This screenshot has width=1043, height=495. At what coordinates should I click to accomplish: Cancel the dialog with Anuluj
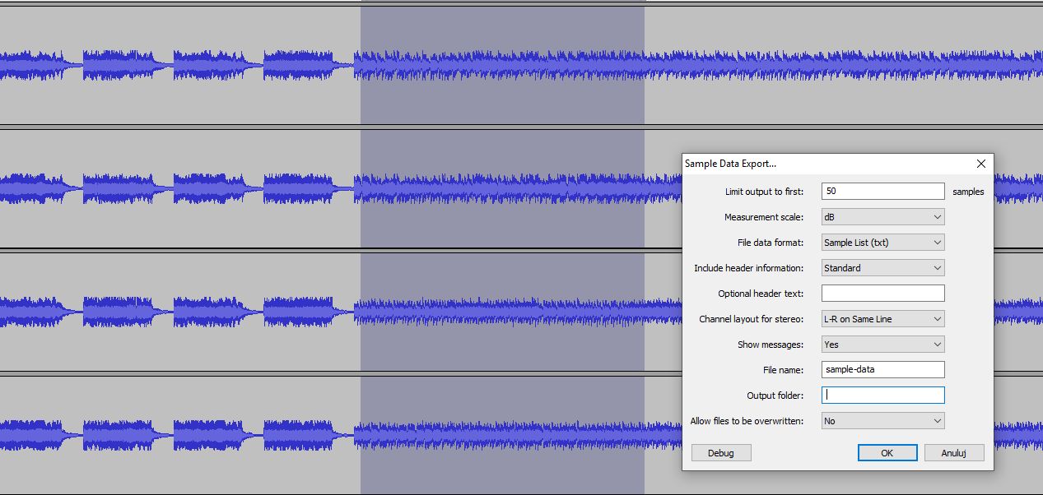point(954,452)
